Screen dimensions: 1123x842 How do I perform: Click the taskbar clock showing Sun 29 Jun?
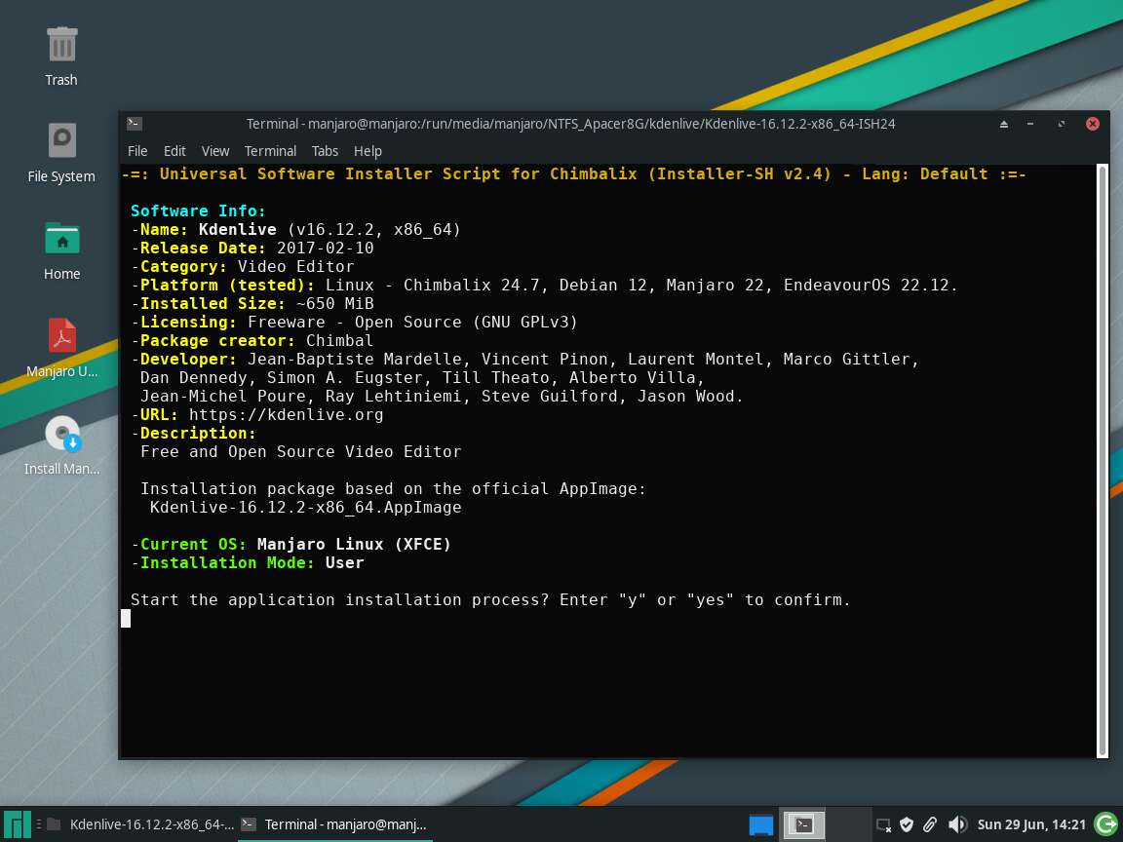pos(1031,824)
